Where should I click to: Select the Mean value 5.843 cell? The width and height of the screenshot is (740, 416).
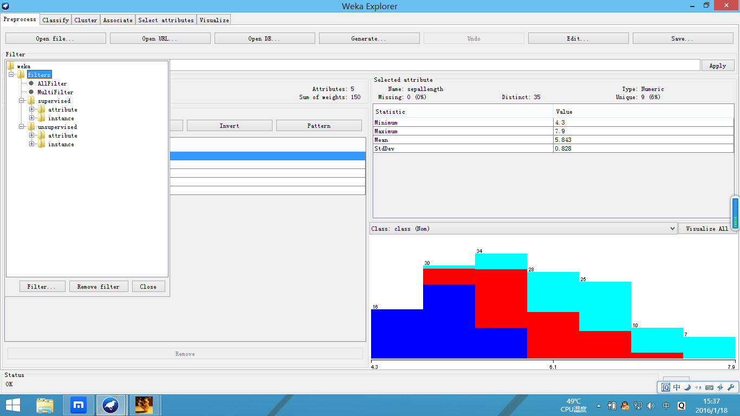(644, 140)
